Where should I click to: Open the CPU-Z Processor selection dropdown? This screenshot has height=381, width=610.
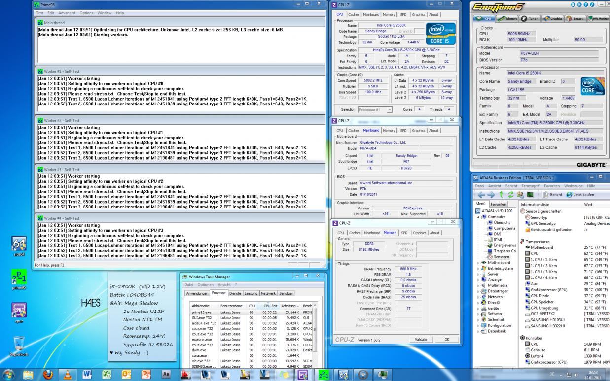[x=375, y=109]
